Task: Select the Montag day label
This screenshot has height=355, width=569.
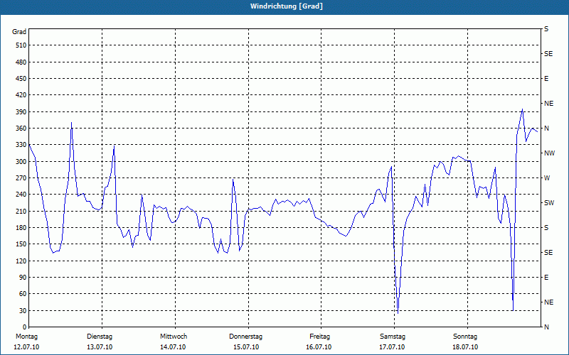Action: [26, 337]
